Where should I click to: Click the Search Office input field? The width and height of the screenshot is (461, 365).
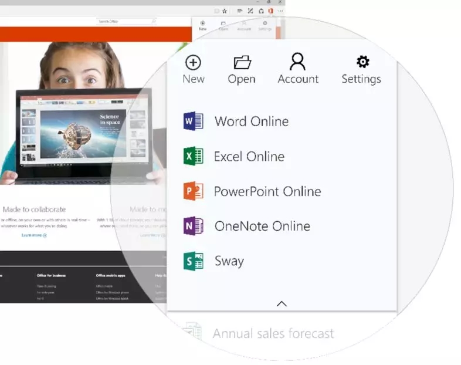pos(127,21)
